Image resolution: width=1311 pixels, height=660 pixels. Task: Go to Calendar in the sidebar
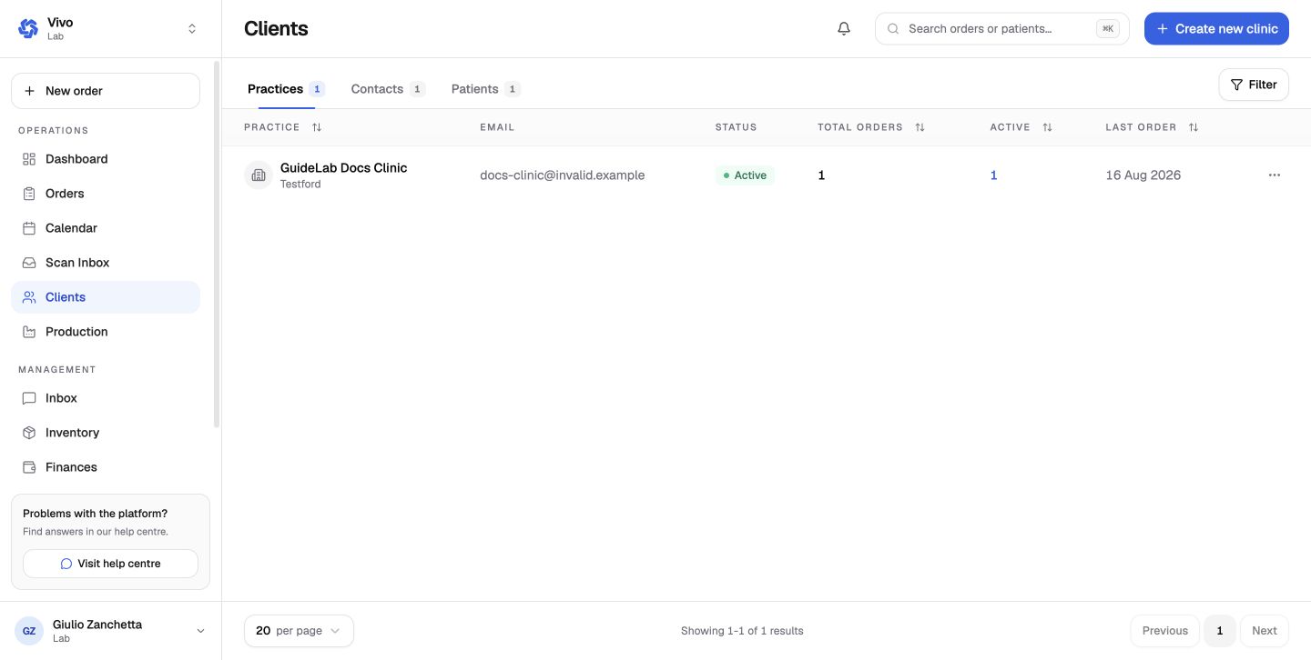click(x=106, y=228)
